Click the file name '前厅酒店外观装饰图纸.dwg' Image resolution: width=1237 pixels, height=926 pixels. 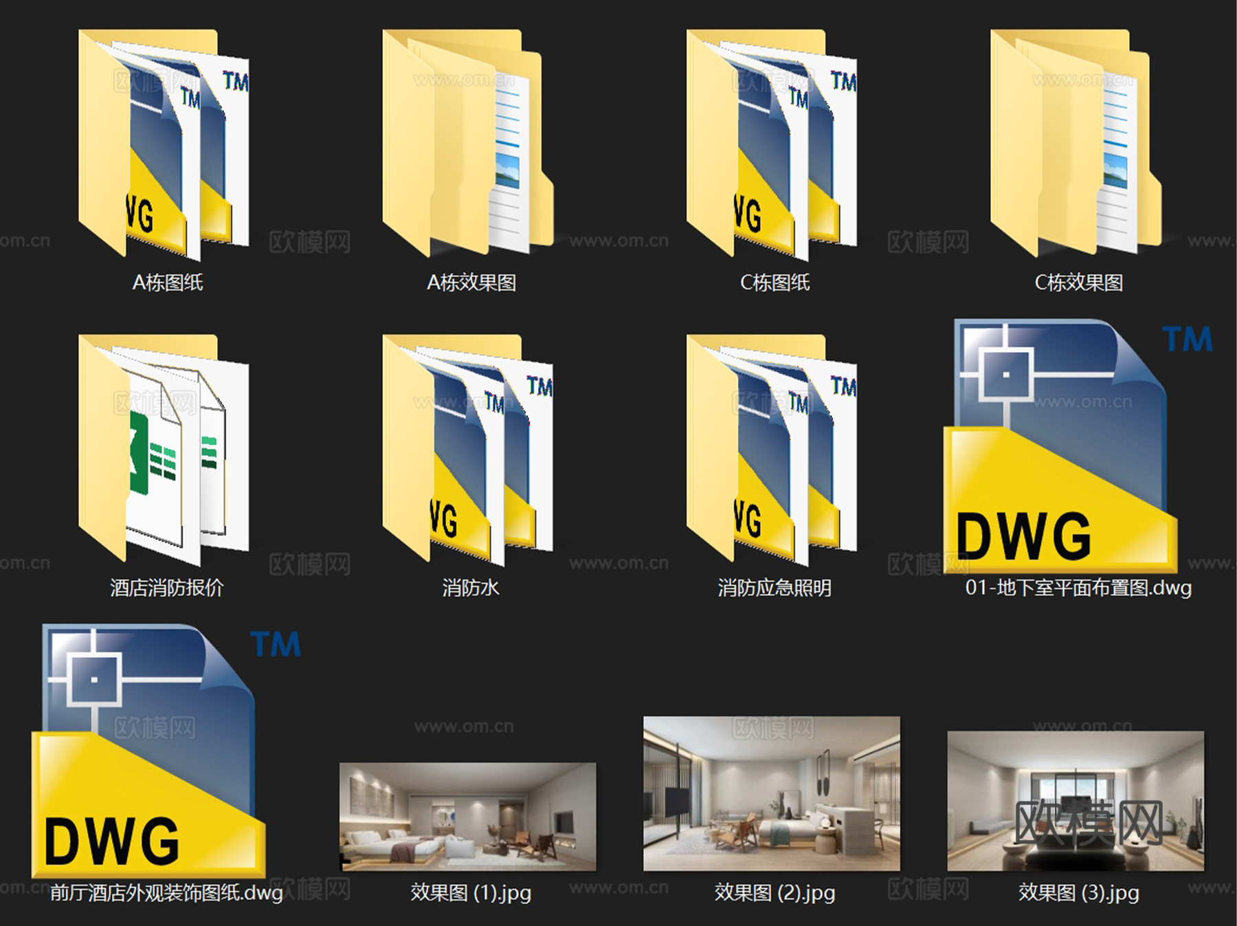[167, 892]
